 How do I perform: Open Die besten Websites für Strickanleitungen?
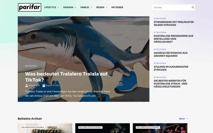171,84
